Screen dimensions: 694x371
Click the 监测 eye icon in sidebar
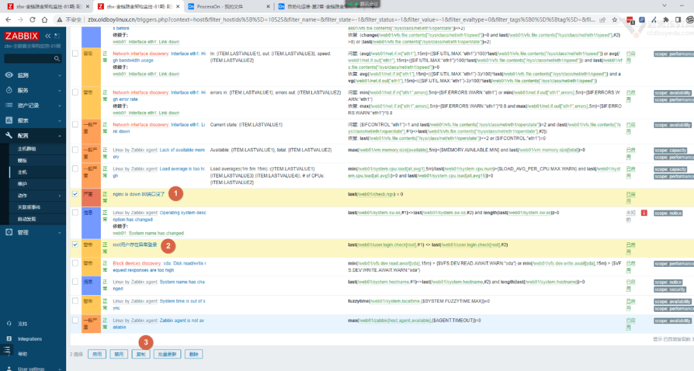click(9, 75)
